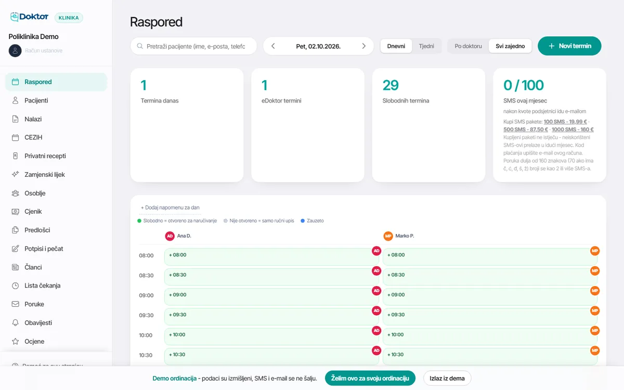Open the 1000 SMS - 160 € package link

[x=573, y=129]
